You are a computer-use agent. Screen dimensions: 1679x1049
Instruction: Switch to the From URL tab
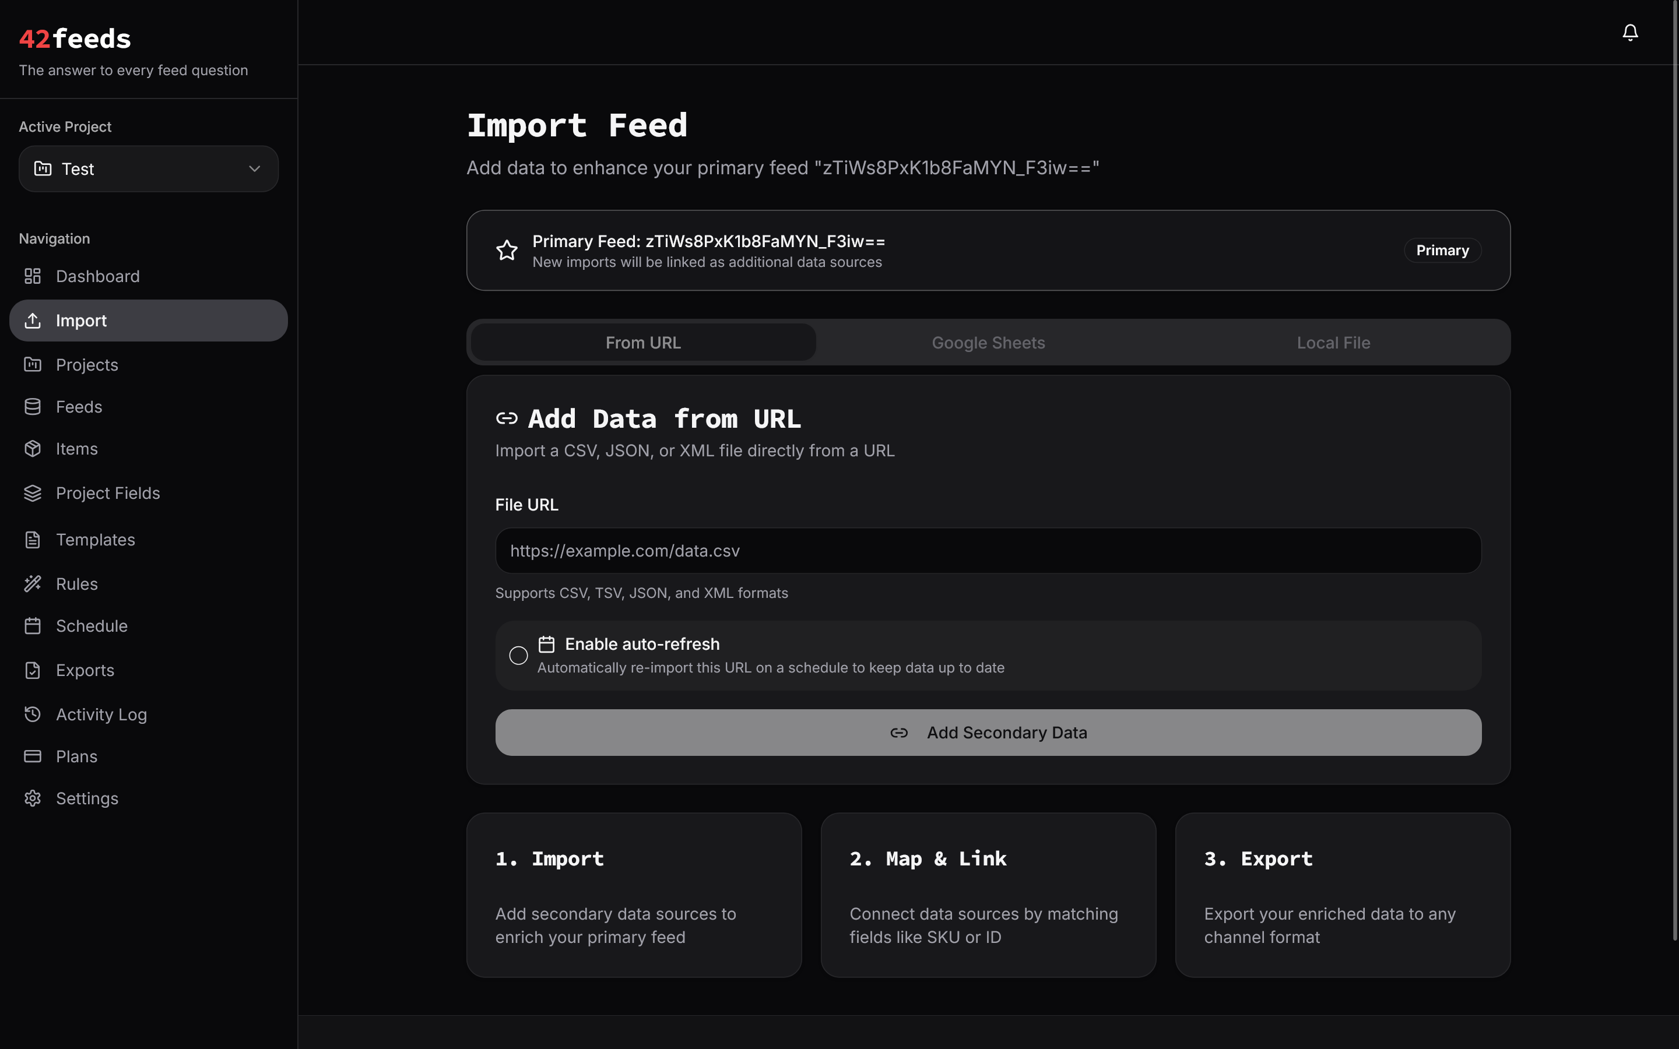[x=642, y=342]
